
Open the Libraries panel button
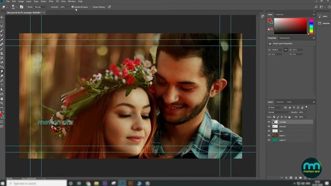tap(324, 23)
